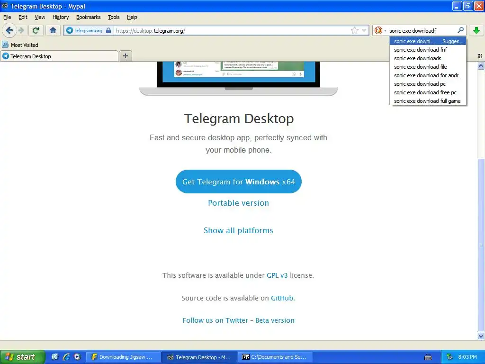The height and width of the screenshot is (364, 485).
Task: Click the tab groups grid icon
Action: tap(480, 56)
